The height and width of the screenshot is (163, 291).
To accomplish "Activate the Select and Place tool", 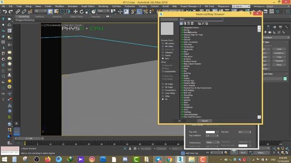I will pos(94,11).
